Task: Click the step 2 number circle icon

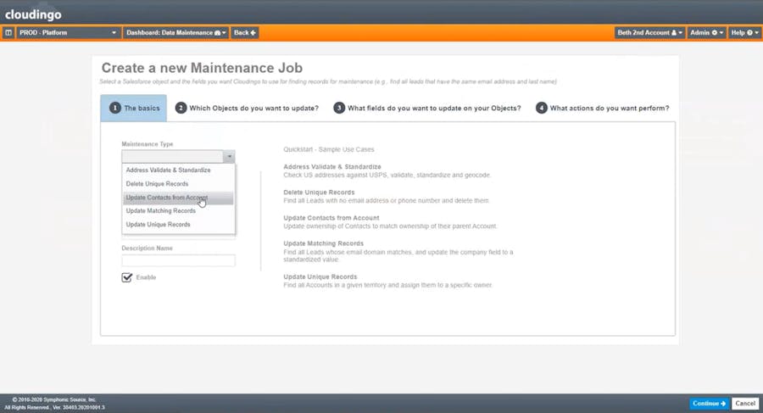Action: 181,109
